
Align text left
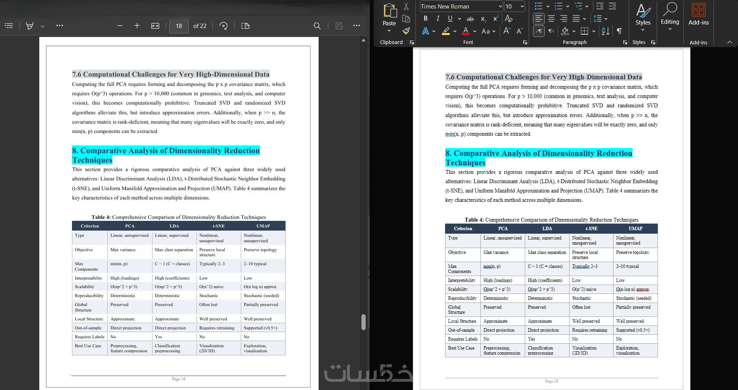pyautogui.click(x=538, y=19)
